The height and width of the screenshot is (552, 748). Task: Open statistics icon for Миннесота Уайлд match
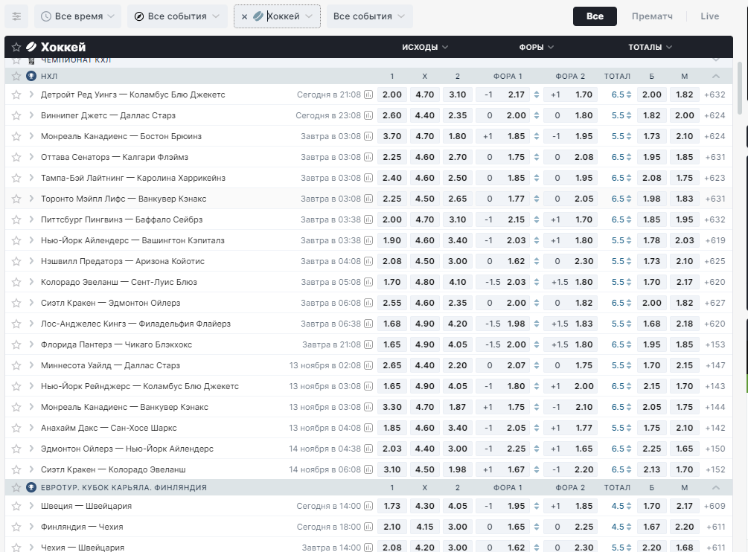click(x=368, y=365)
